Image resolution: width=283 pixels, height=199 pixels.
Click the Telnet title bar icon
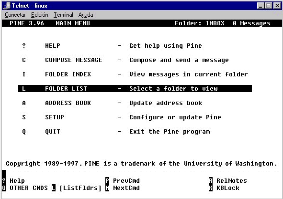point(7,6)
